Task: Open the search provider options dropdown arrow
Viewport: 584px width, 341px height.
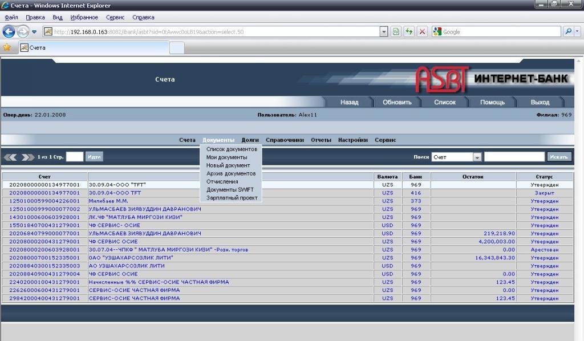Action: pos(578,32)
